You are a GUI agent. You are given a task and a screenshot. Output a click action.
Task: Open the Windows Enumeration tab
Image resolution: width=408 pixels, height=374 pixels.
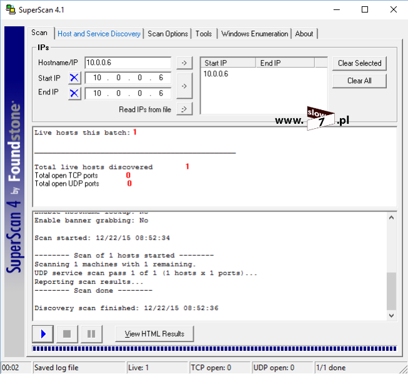(x=255, y=34)
